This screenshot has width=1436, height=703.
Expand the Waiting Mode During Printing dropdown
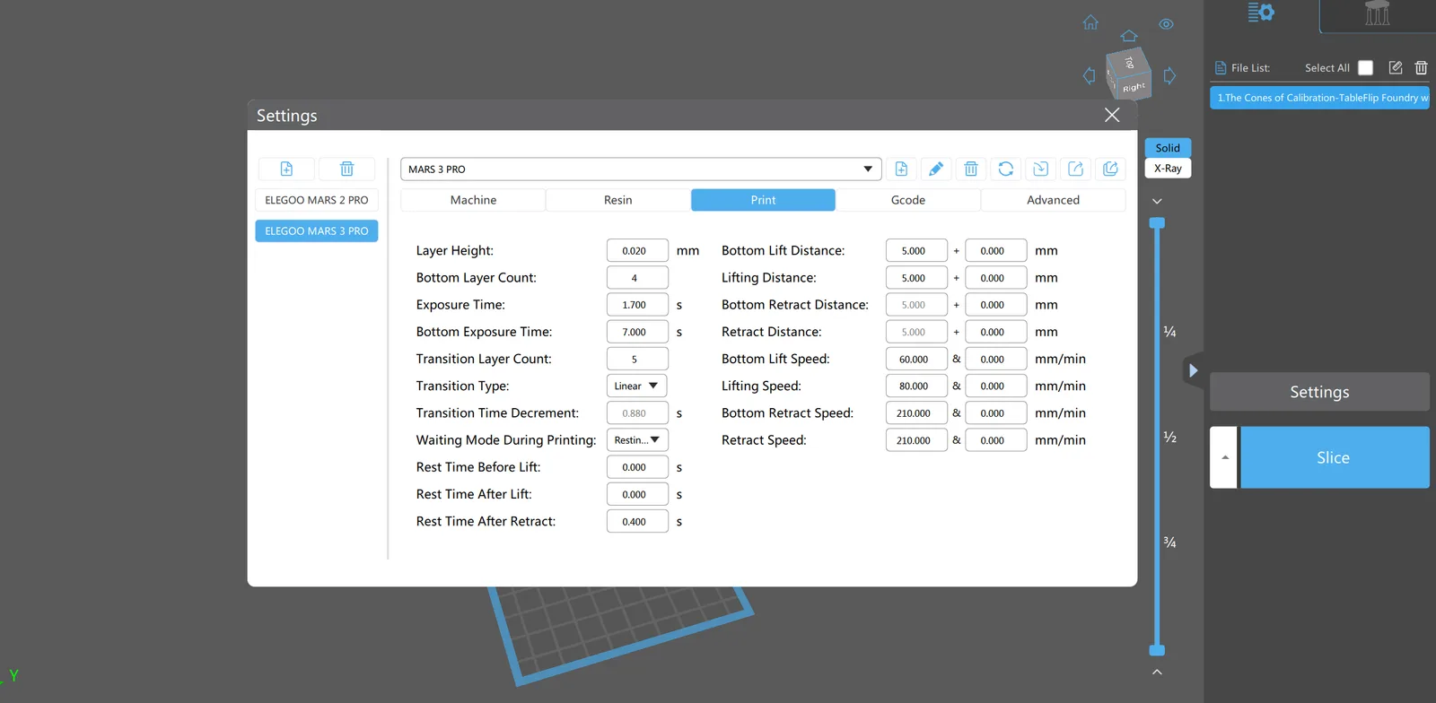[x=637, y=440]
